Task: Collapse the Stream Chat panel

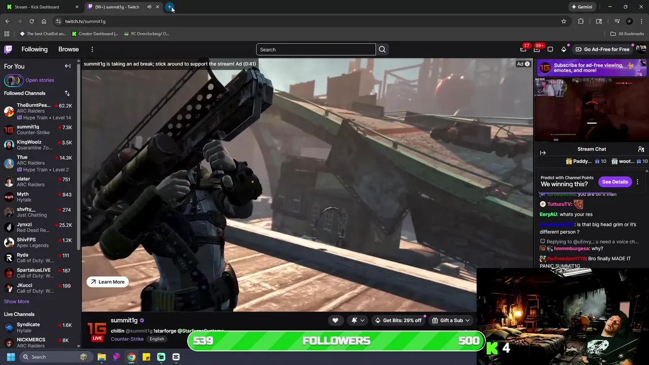Action: pyautogui.click(x=543, y=153)
